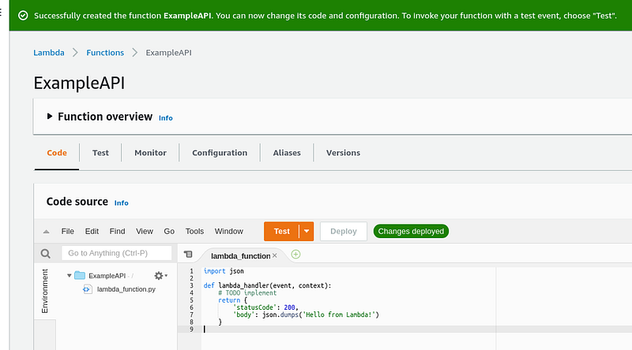Click the search magnifier icon

[46, 254]
